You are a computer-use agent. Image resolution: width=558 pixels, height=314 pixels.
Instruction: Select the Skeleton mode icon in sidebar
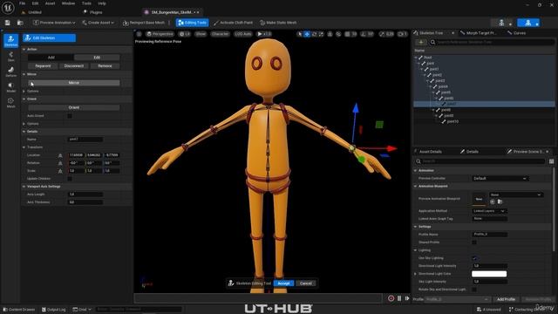click(x=10, y=41)
